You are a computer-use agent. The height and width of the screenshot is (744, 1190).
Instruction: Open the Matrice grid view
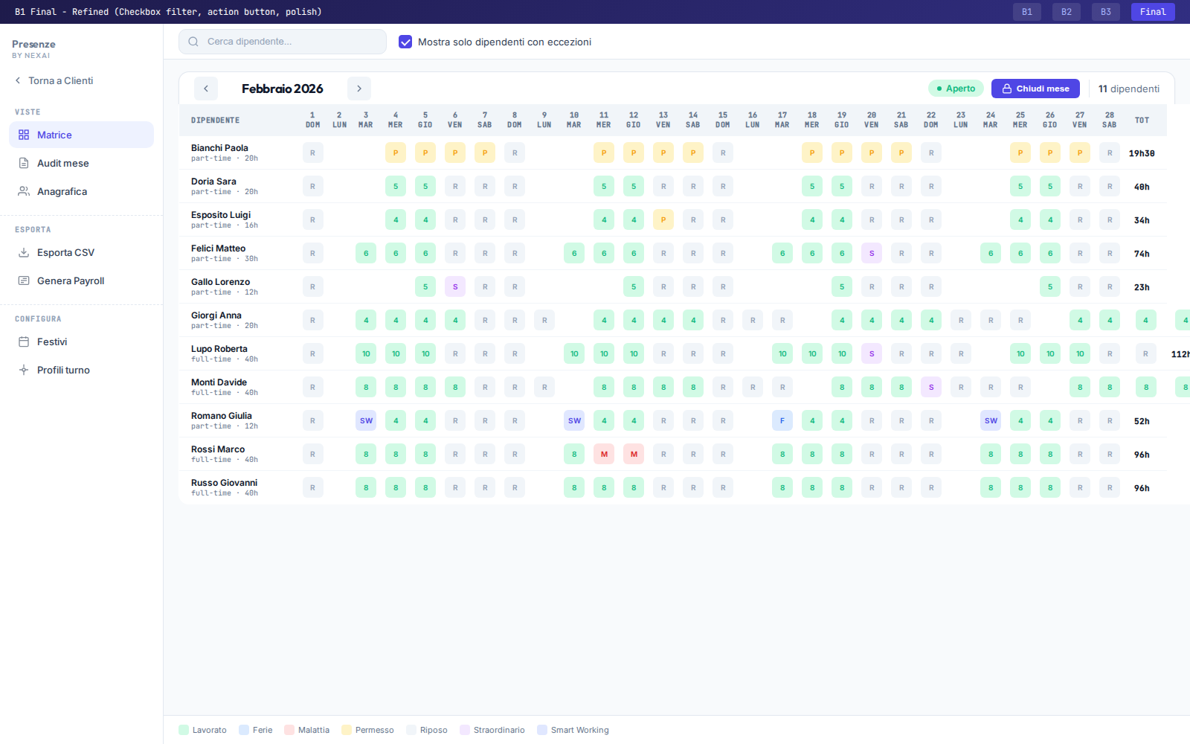[81, 135]
